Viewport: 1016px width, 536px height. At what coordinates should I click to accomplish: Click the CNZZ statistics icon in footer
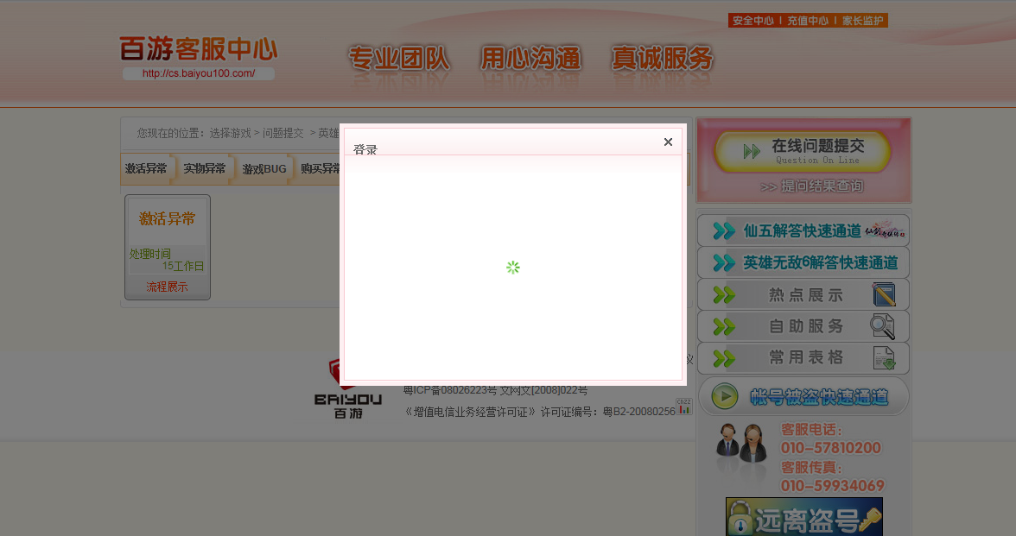click(684, 406)
